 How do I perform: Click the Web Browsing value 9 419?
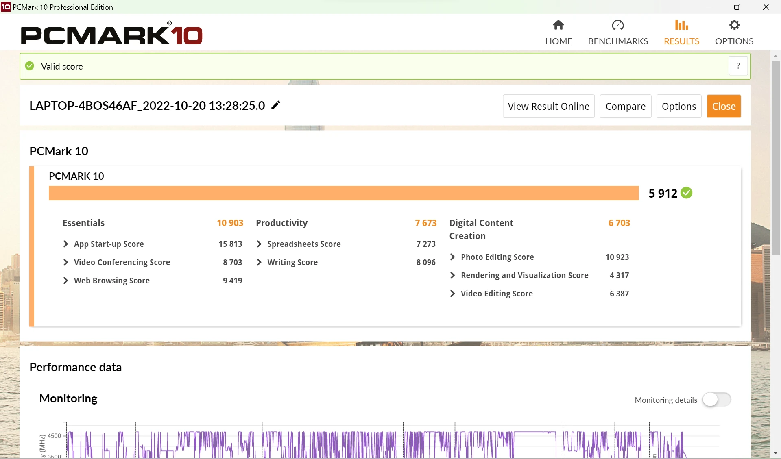point(233,281)
